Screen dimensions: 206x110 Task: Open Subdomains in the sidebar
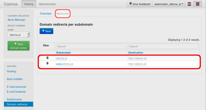coord(14,99)
